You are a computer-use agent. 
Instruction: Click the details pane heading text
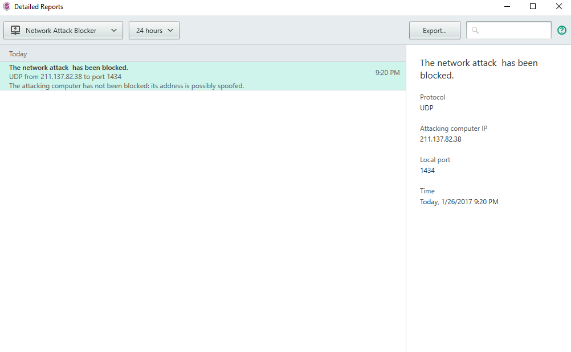coord(479,69)
